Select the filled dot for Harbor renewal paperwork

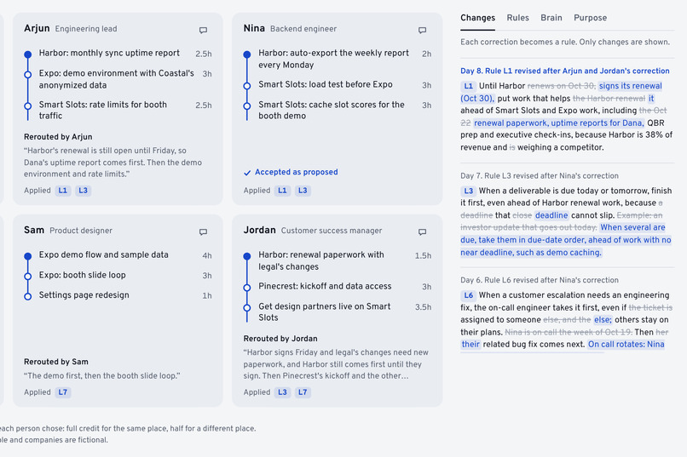pos(247,256)
